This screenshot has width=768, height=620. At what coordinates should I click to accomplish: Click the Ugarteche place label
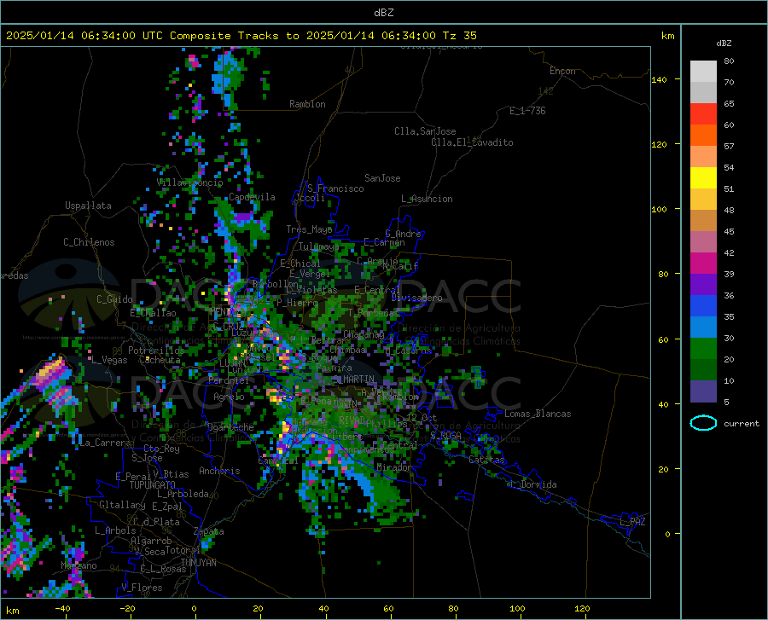[x=230, y=427]
